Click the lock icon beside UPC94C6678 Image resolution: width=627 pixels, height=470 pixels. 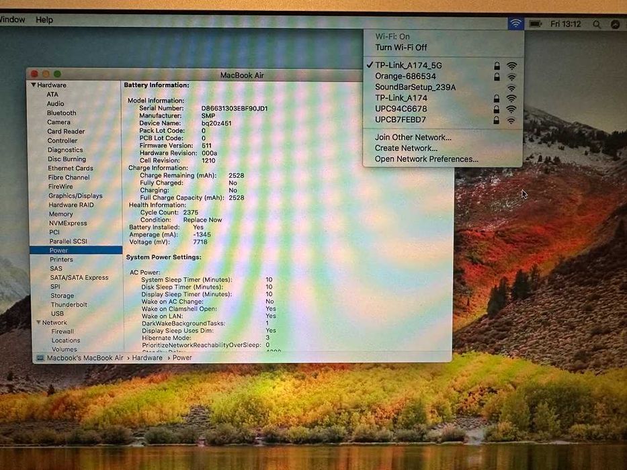pos(496,109)
